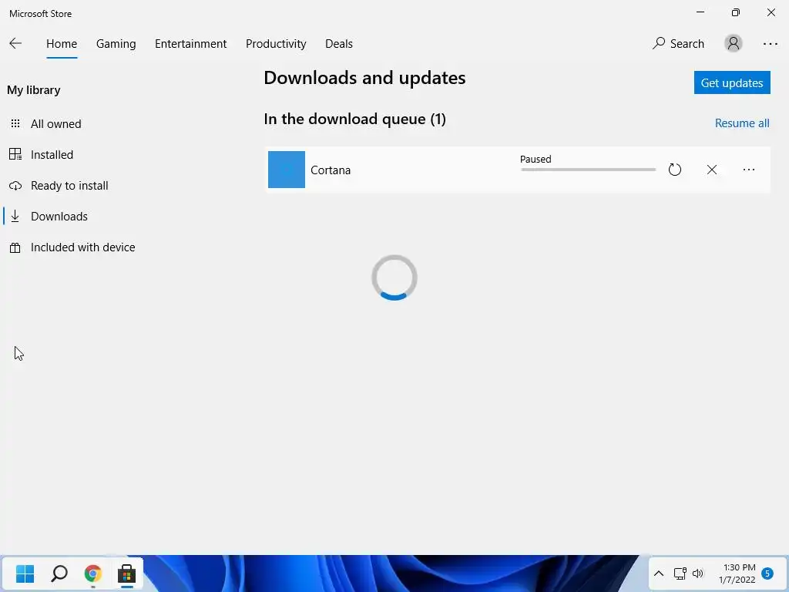This screenshot has width=789, height=592.
Task: View the Deals tab
Action: coord(339,44)
